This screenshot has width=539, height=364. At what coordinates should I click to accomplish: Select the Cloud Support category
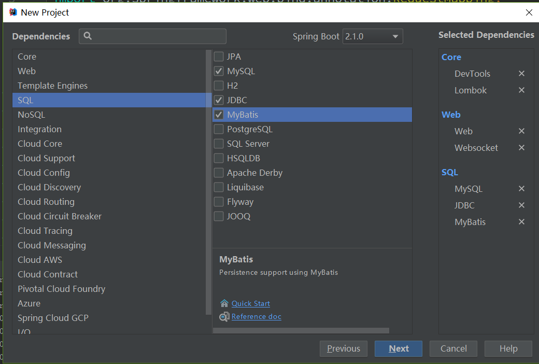pos(109,158)
